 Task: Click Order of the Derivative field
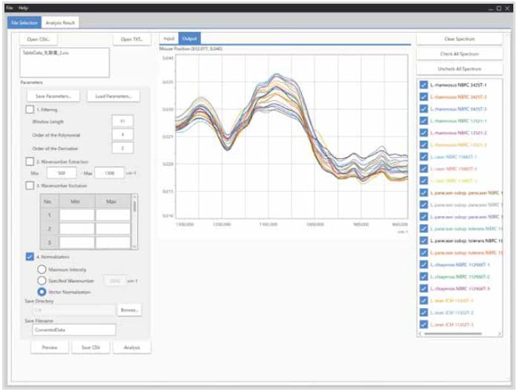click(122, 148)
